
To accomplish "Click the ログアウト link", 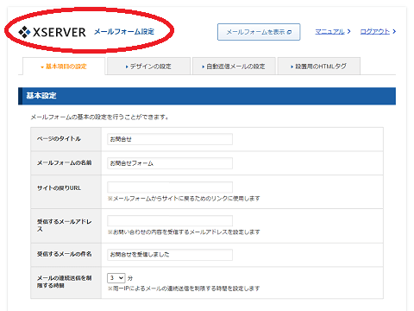I will pyautogui.click(x=375, y=32).
